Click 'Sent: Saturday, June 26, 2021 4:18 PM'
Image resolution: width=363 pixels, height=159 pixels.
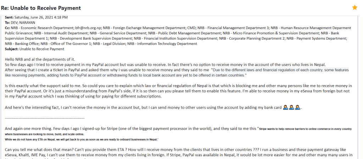37,17
